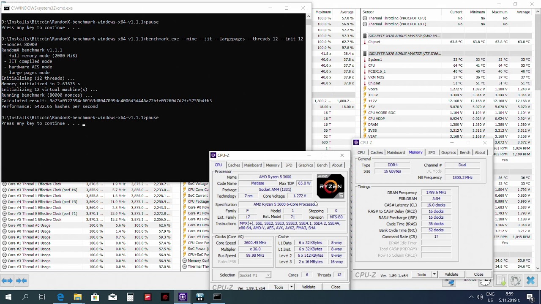This screenshot has height=304, width=541.
Task: Open Mail app from taskbar
Action: 112,297
